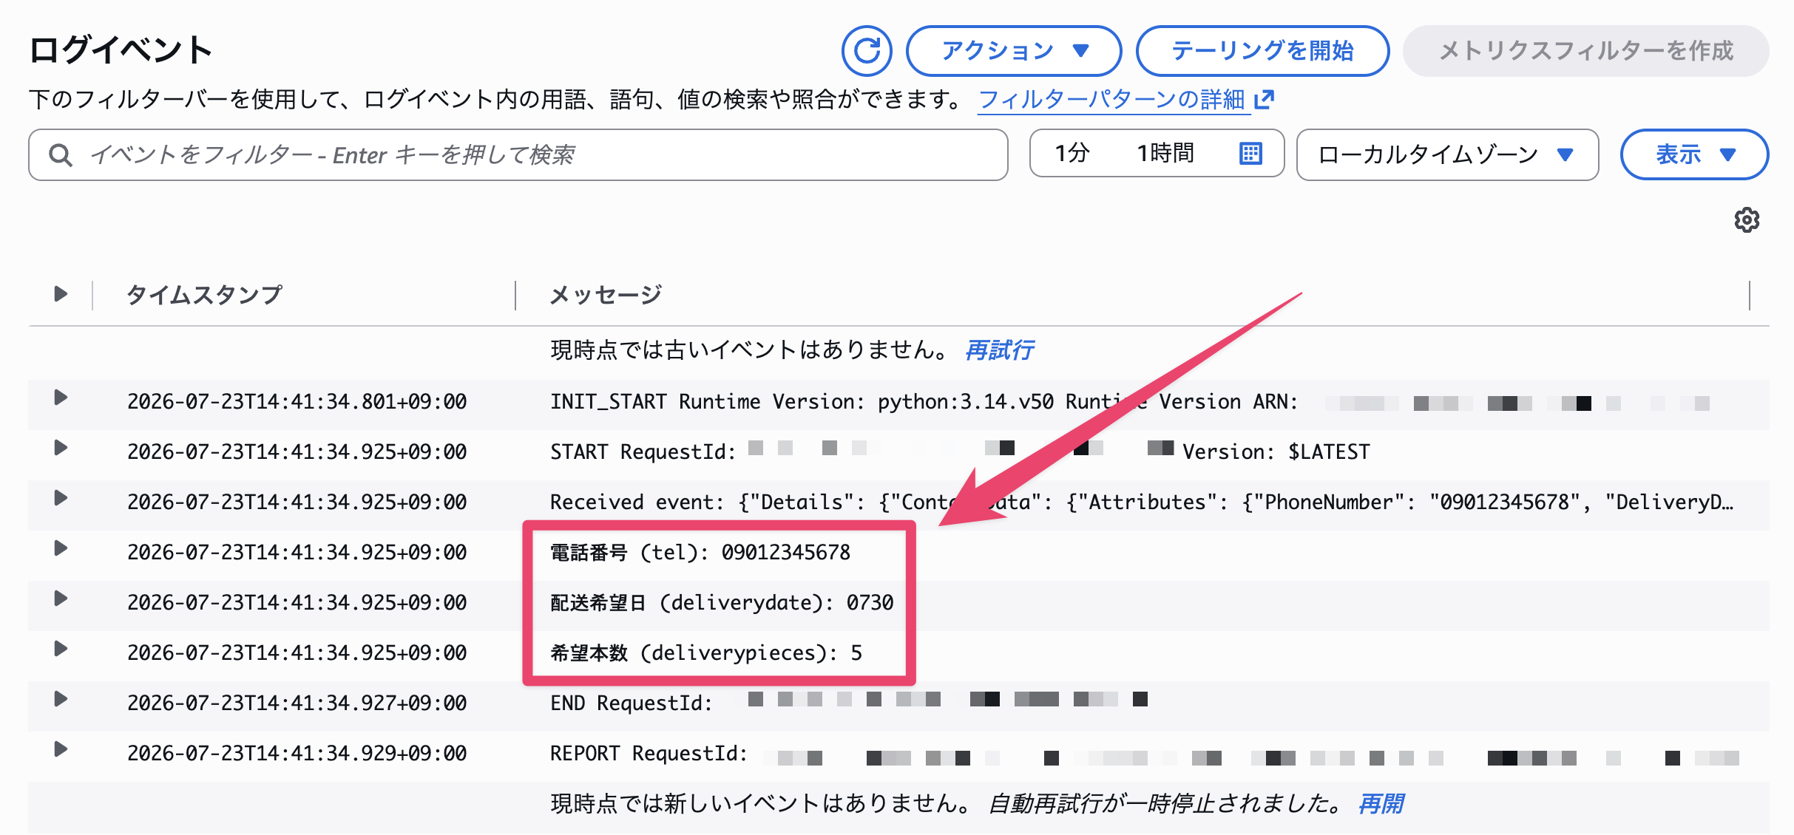The height and width of the screenshot is (835, 1794).
Task: Click the 再試行 link for older events
Action: pyautogui.click(x=999, y=350)
